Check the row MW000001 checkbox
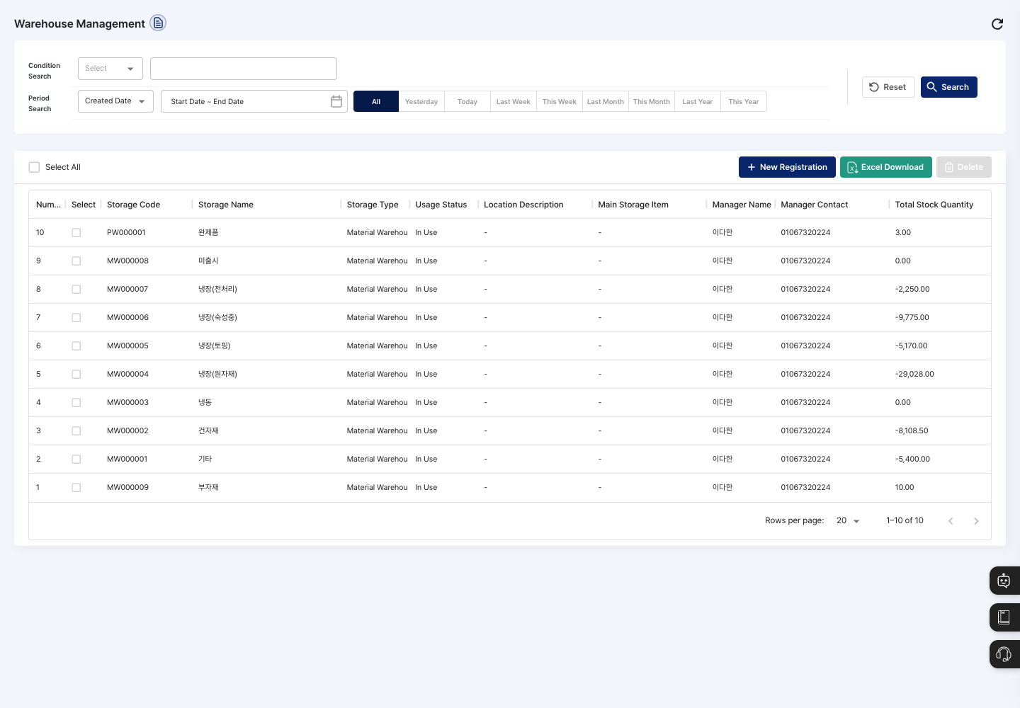 (x=76, y=459)
